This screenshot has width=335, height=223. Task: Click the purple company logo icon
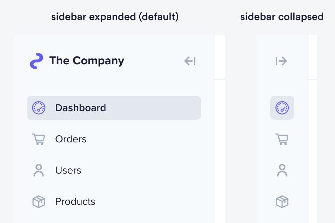coord(36,61)
